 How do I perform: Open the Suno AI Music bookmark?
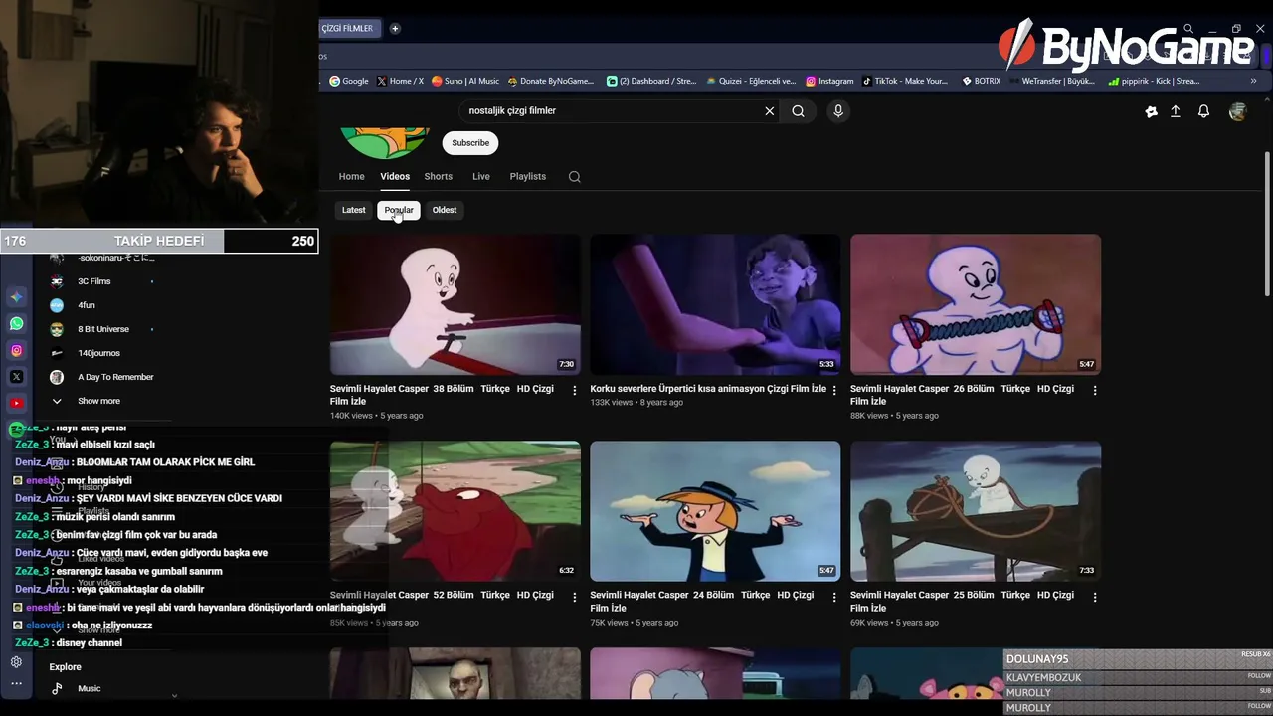tap(465, 81)
